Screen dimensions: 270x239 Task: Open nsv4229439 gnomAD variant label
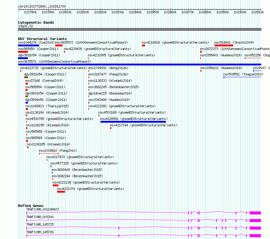pos(97,49)
